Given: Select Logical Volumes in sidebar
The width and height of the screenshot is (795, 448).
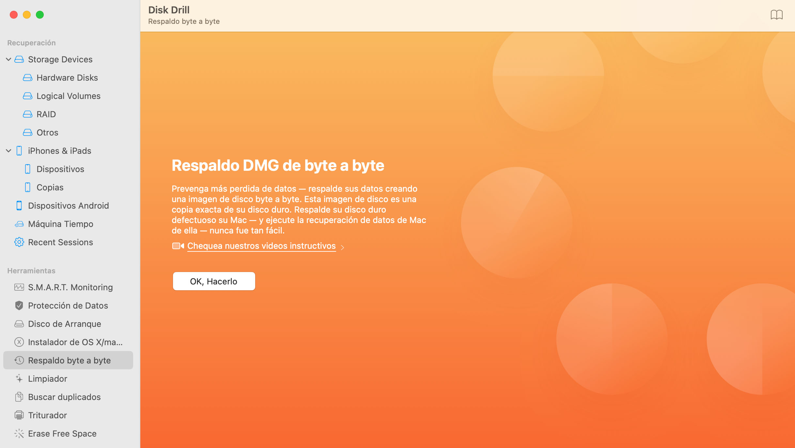Looking at the screenshot, I should click(68, 96).
